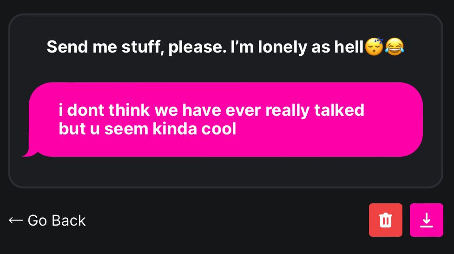
Task: Select the pink message bubble
Action: pos(226,120)
